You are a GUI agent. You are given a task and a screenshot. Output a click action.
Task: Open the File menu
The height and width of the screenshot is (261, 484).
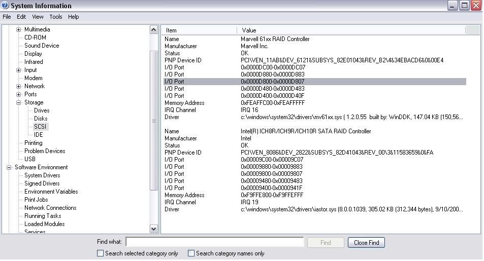pyautogui.click(x=7, y=17)
